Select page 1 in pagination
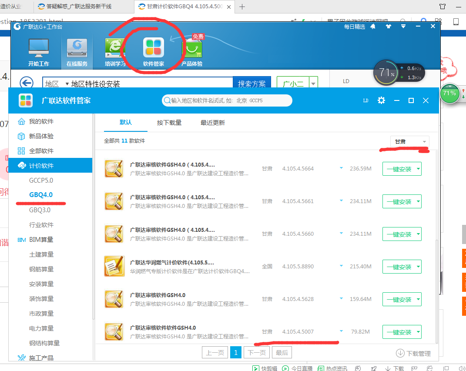The width and height of the screenshot is (466, 371). point(236,353)
